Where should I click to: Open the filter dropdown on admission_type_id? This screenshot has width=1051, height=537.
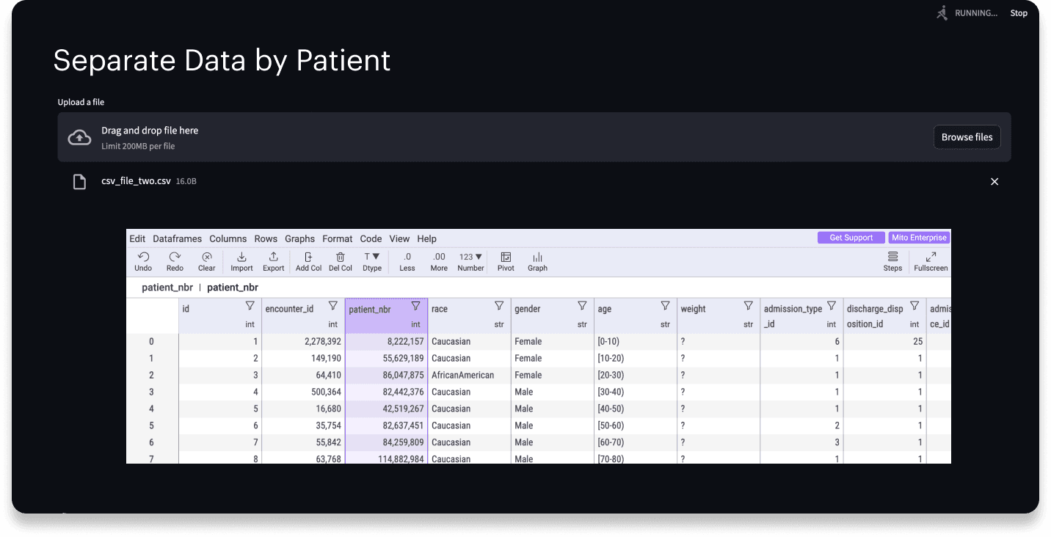(x=832, y=305)
